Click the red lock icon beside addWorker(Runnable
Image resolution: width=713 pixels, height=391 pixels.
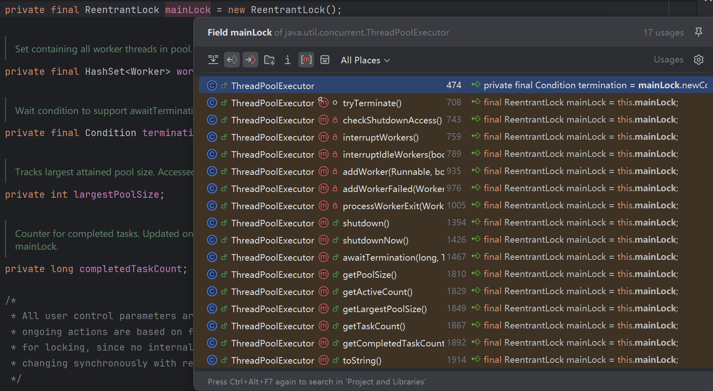click(x=335, y=172)
